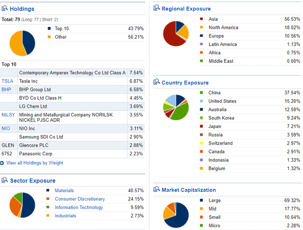Click the Europe legend swatch
The width and height of the screenshot is (303, 230).
point(201,36)
